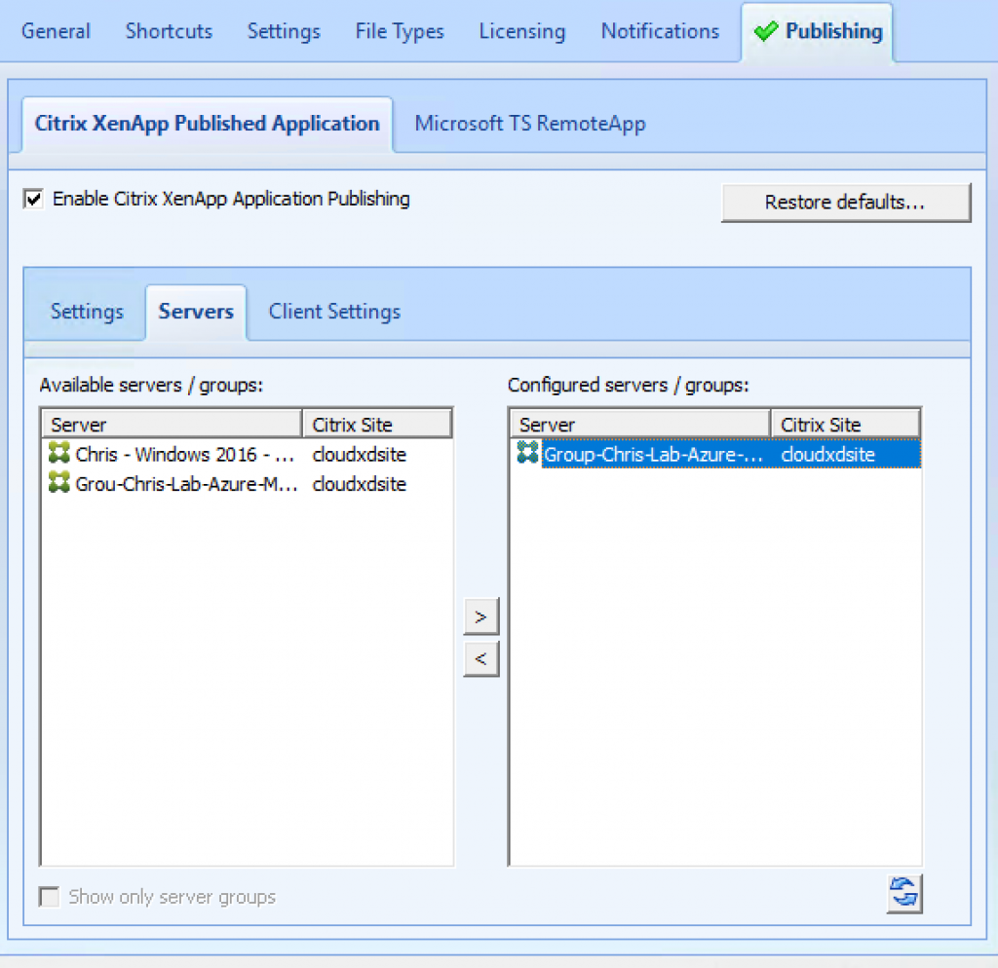Viewport: 998px width, 968px height.
Task: Click the Restore defaults button
Action: [845, 203]
